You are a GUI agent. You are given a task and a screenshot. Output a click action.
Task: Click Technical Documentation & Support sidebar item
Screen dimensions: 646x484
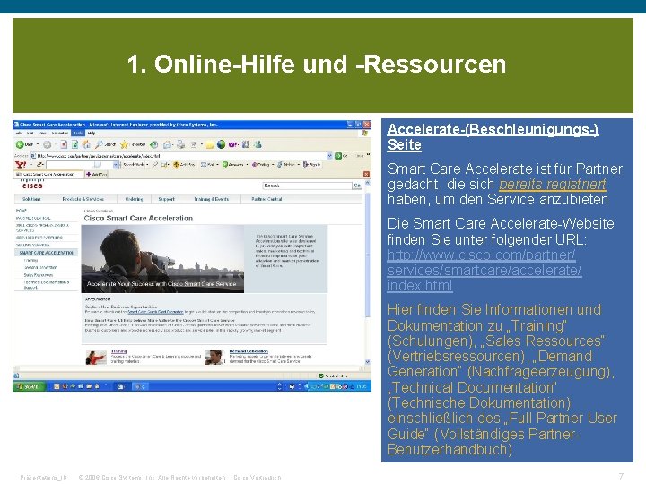46,285
